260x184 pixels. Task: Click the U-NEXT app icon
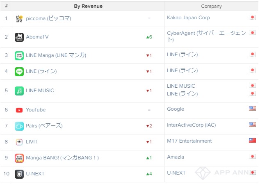pos(19,174)
